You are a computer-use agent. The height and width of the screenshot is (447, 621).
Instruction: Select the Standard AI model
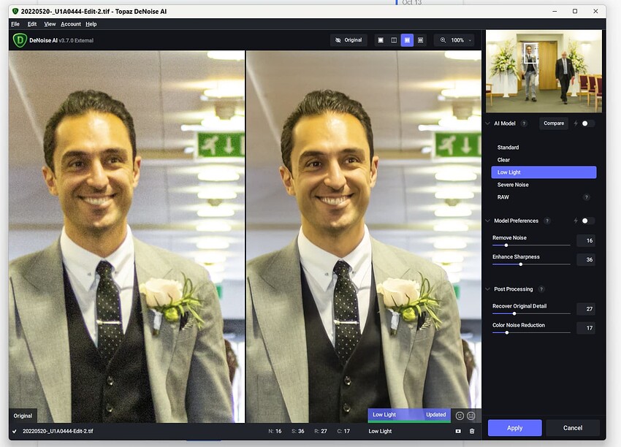(x=544, y=148)
